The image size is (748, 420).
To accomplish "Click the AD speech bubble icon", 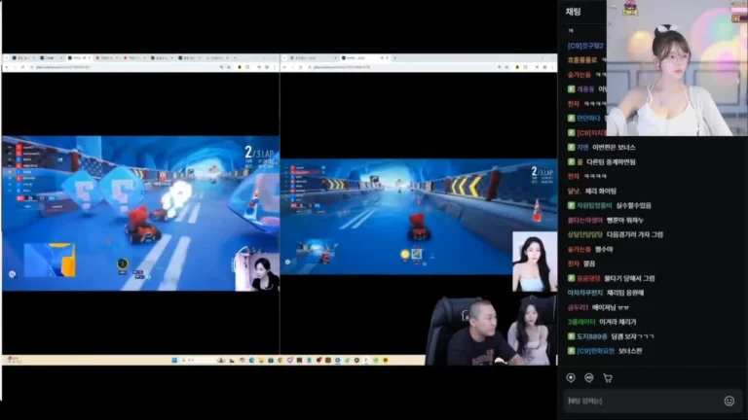I will point(589,377).
